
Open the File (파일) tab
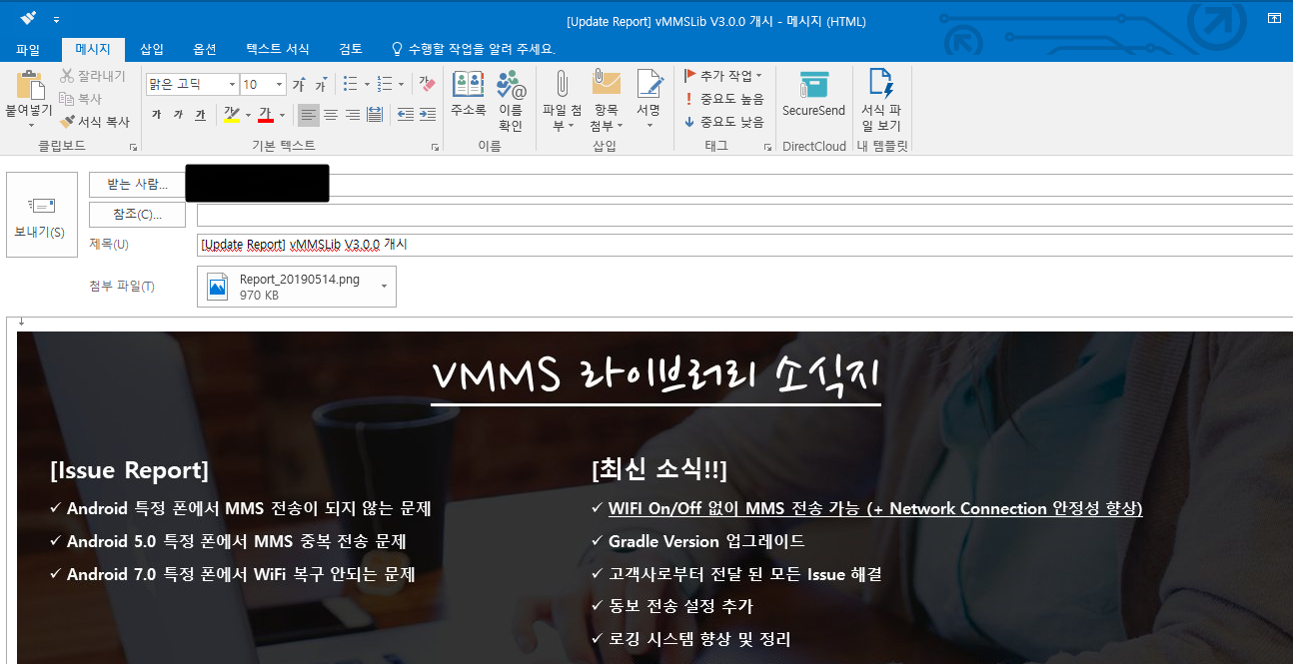pos(28,49)
